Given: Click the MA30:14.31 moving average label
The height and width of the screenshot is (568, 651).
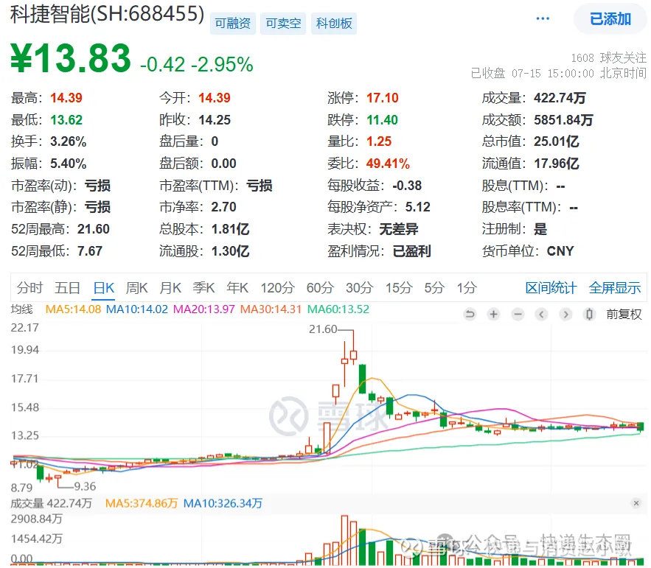Looking at the screenshot, I should click(271, 309).
